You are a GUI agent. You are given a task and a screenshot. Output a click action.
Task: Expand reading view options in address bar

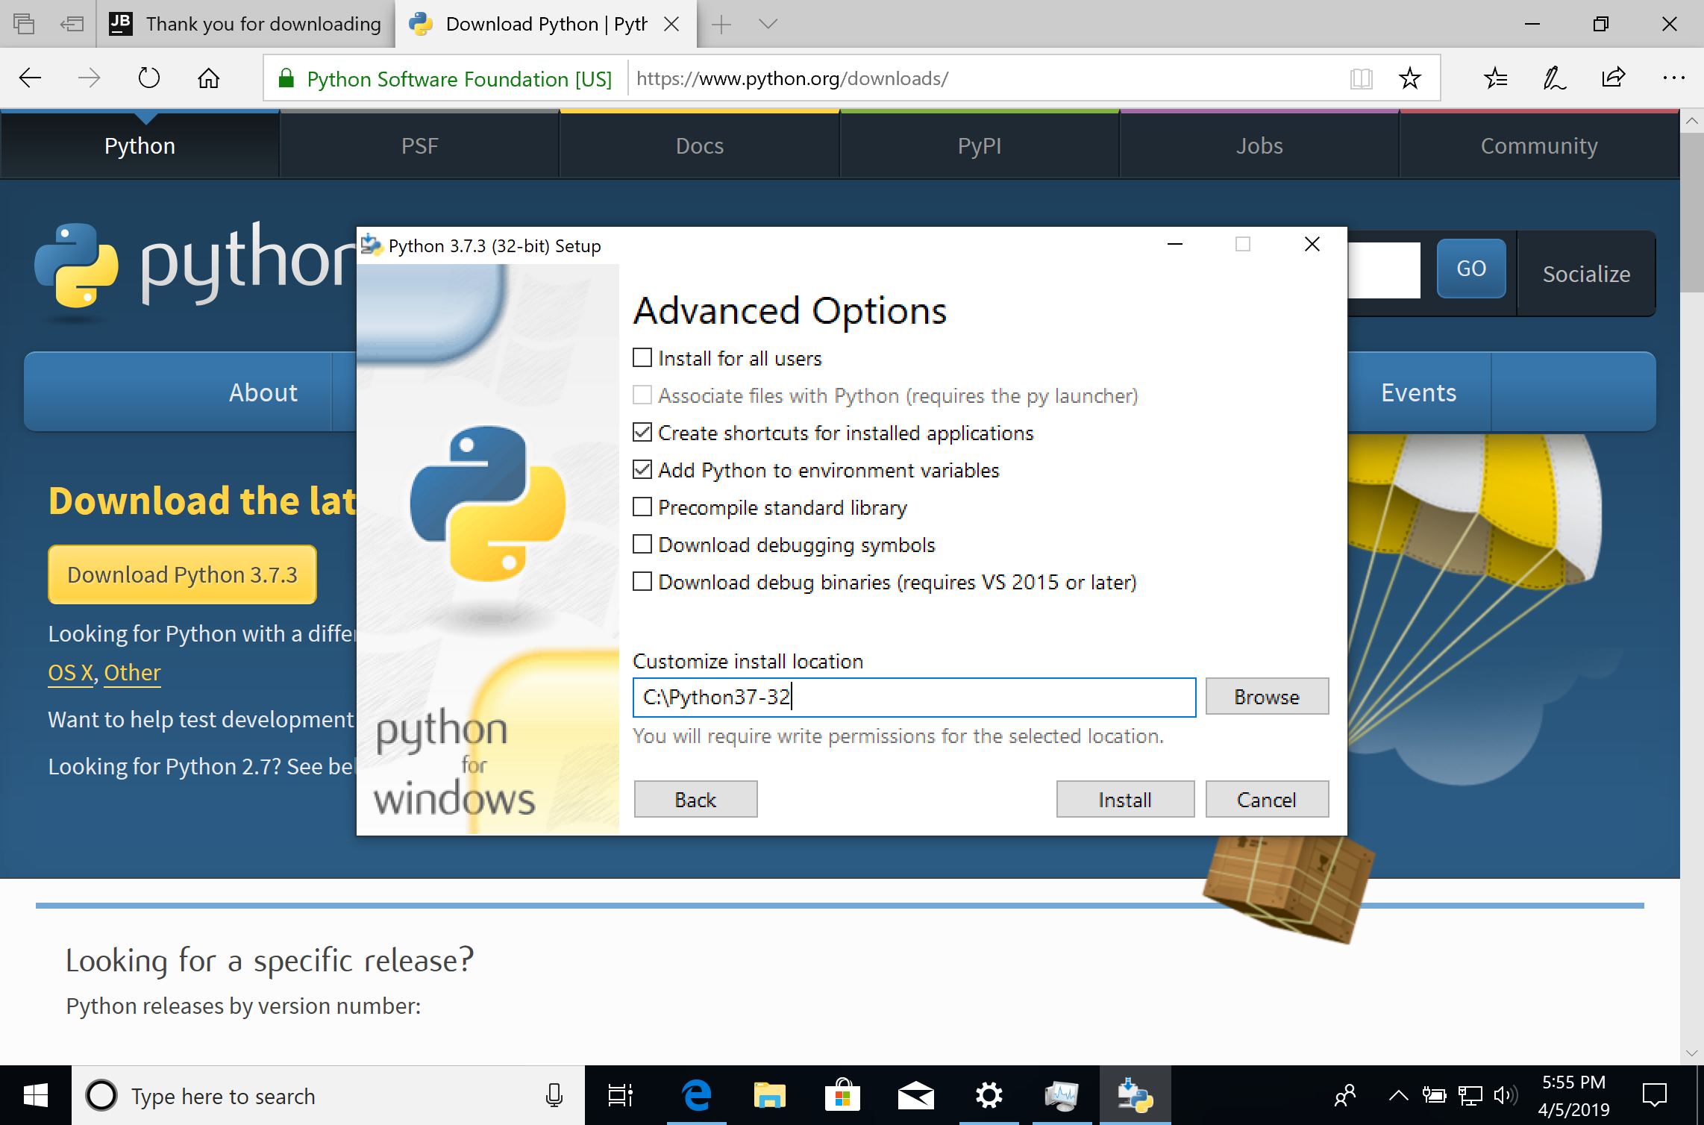tap(1362, 78)
